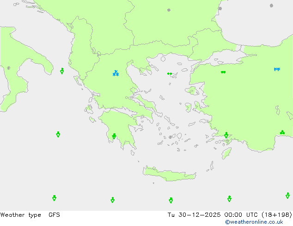Click the "Weather type" label

point(21,215)
